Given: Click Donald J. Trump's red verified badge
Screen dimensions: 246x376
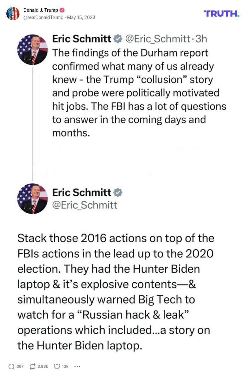Looking at the screenshot, I should (62, 10).
